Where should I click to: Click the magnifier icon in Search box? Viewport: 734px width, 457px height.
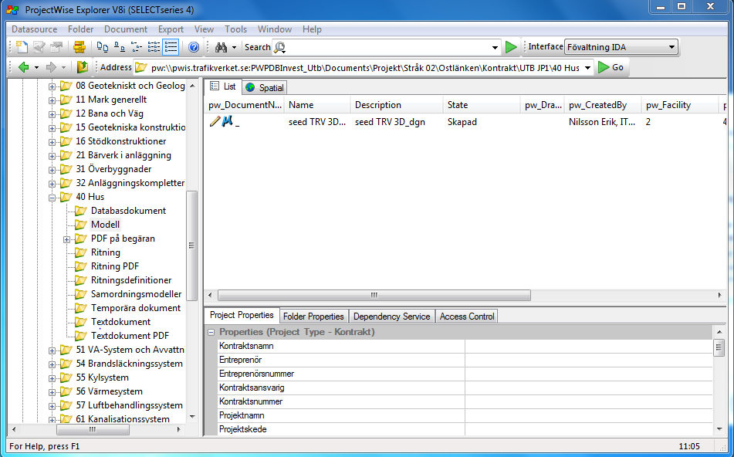[x=279, y=47]
